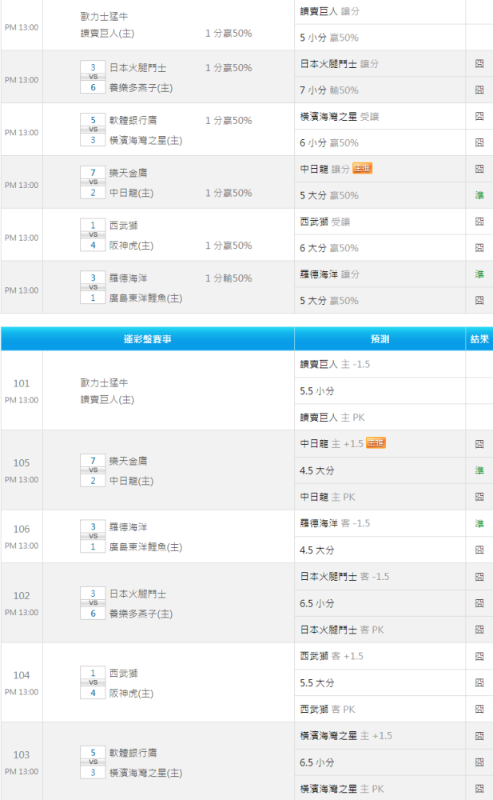Open match number 104
This screenshot has width=493, height=800.
(22, 675)
